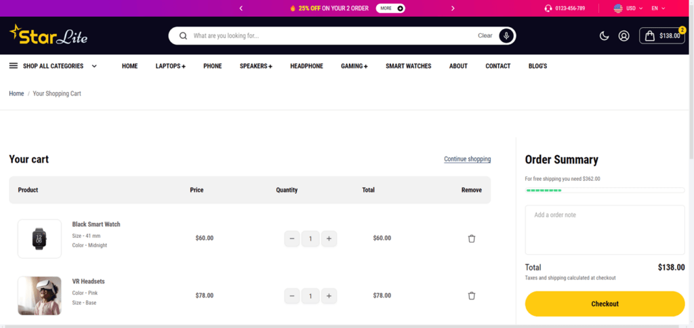Delete VR Headsets using trash icon
This screenshot has height=328, width=694.
click(472, 296)
